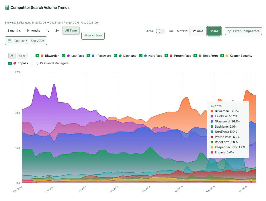Uncheck the Enpass checkbox

[10, 63]
